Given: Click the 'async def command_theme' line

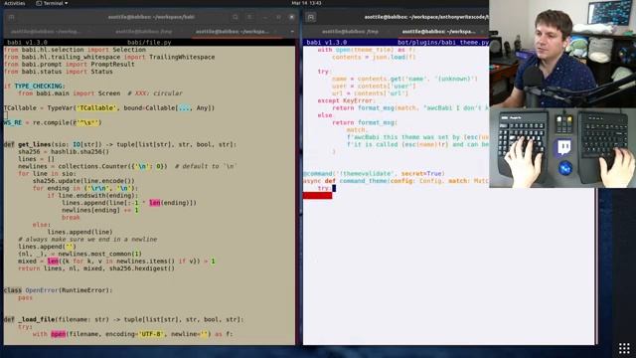Looking at the screenshot, I should (x=396, y=181).
